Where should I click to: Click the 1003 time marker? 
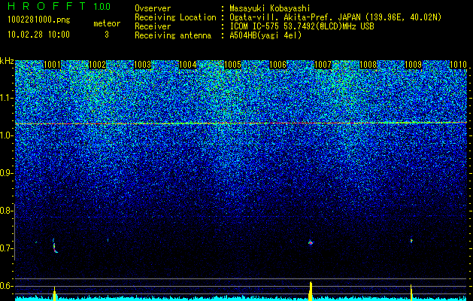(x=142, y=65)
